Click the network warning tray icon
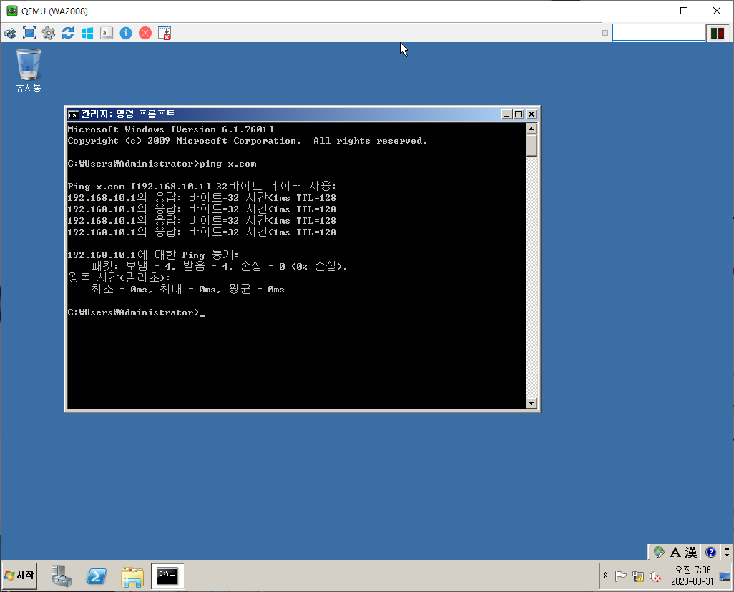 [x=638, y=576]
